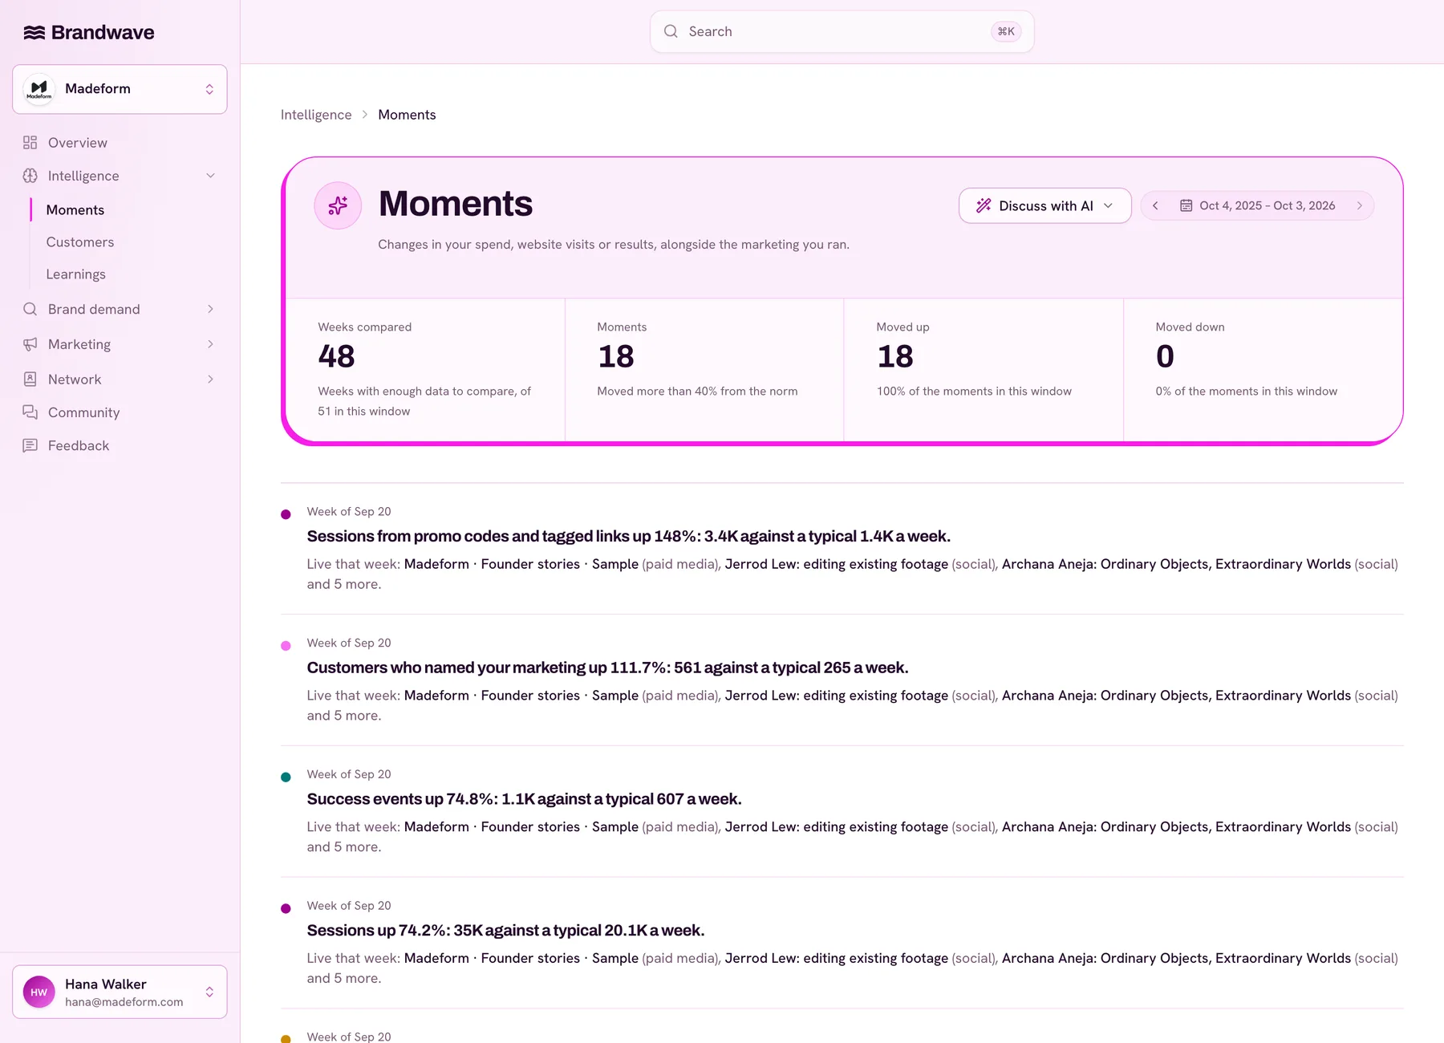The image size is (1444, 1043).
Task: Open the Customers sub-item
Action: coord(80,242)
